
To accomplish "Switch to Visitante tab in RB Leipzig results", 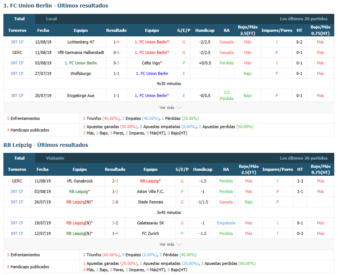I will pyautogui.click(x=55, y=158).
